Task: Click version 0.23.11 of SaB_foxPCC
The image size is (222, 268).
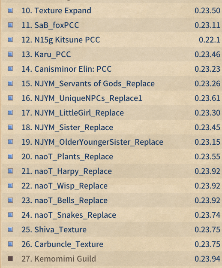Action: [x=207, y=25]
